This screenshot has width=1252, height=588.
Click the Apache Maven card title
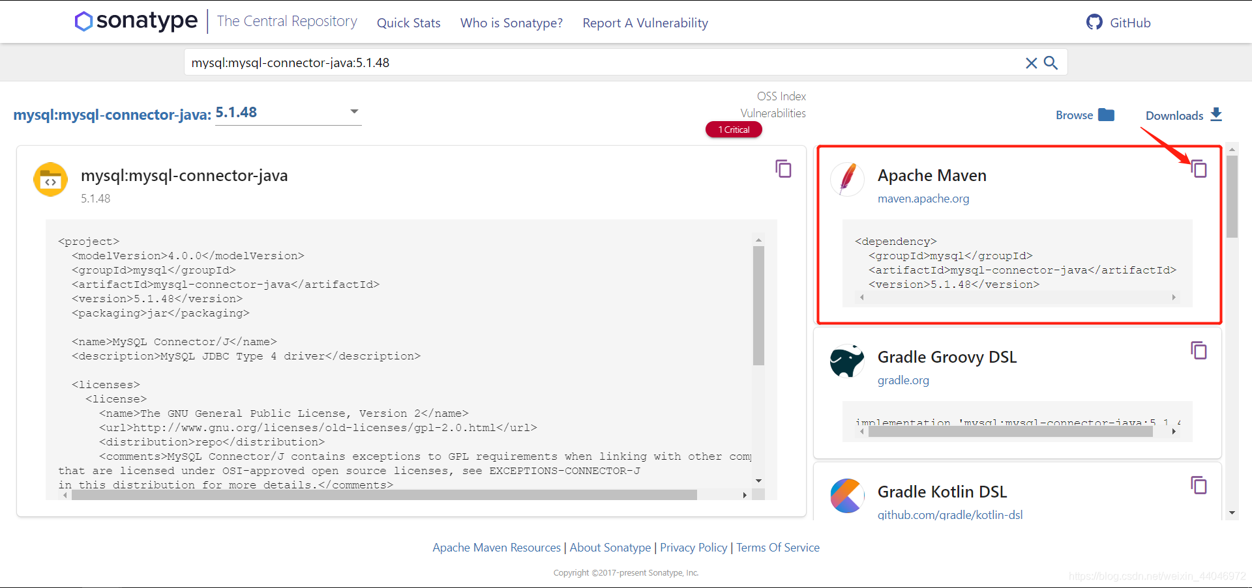(x=932, y=176)
